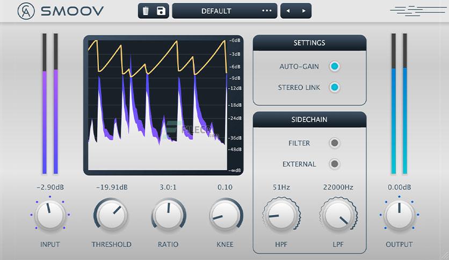The height and width of the screenshot is (260, 449).
Task: Click the THRESHOLD label text
Action: [x=111, y=244]
